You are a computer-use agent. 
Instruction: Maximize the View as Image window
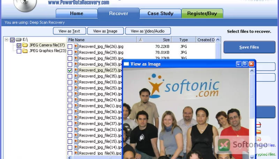click(x=245, y=64)
